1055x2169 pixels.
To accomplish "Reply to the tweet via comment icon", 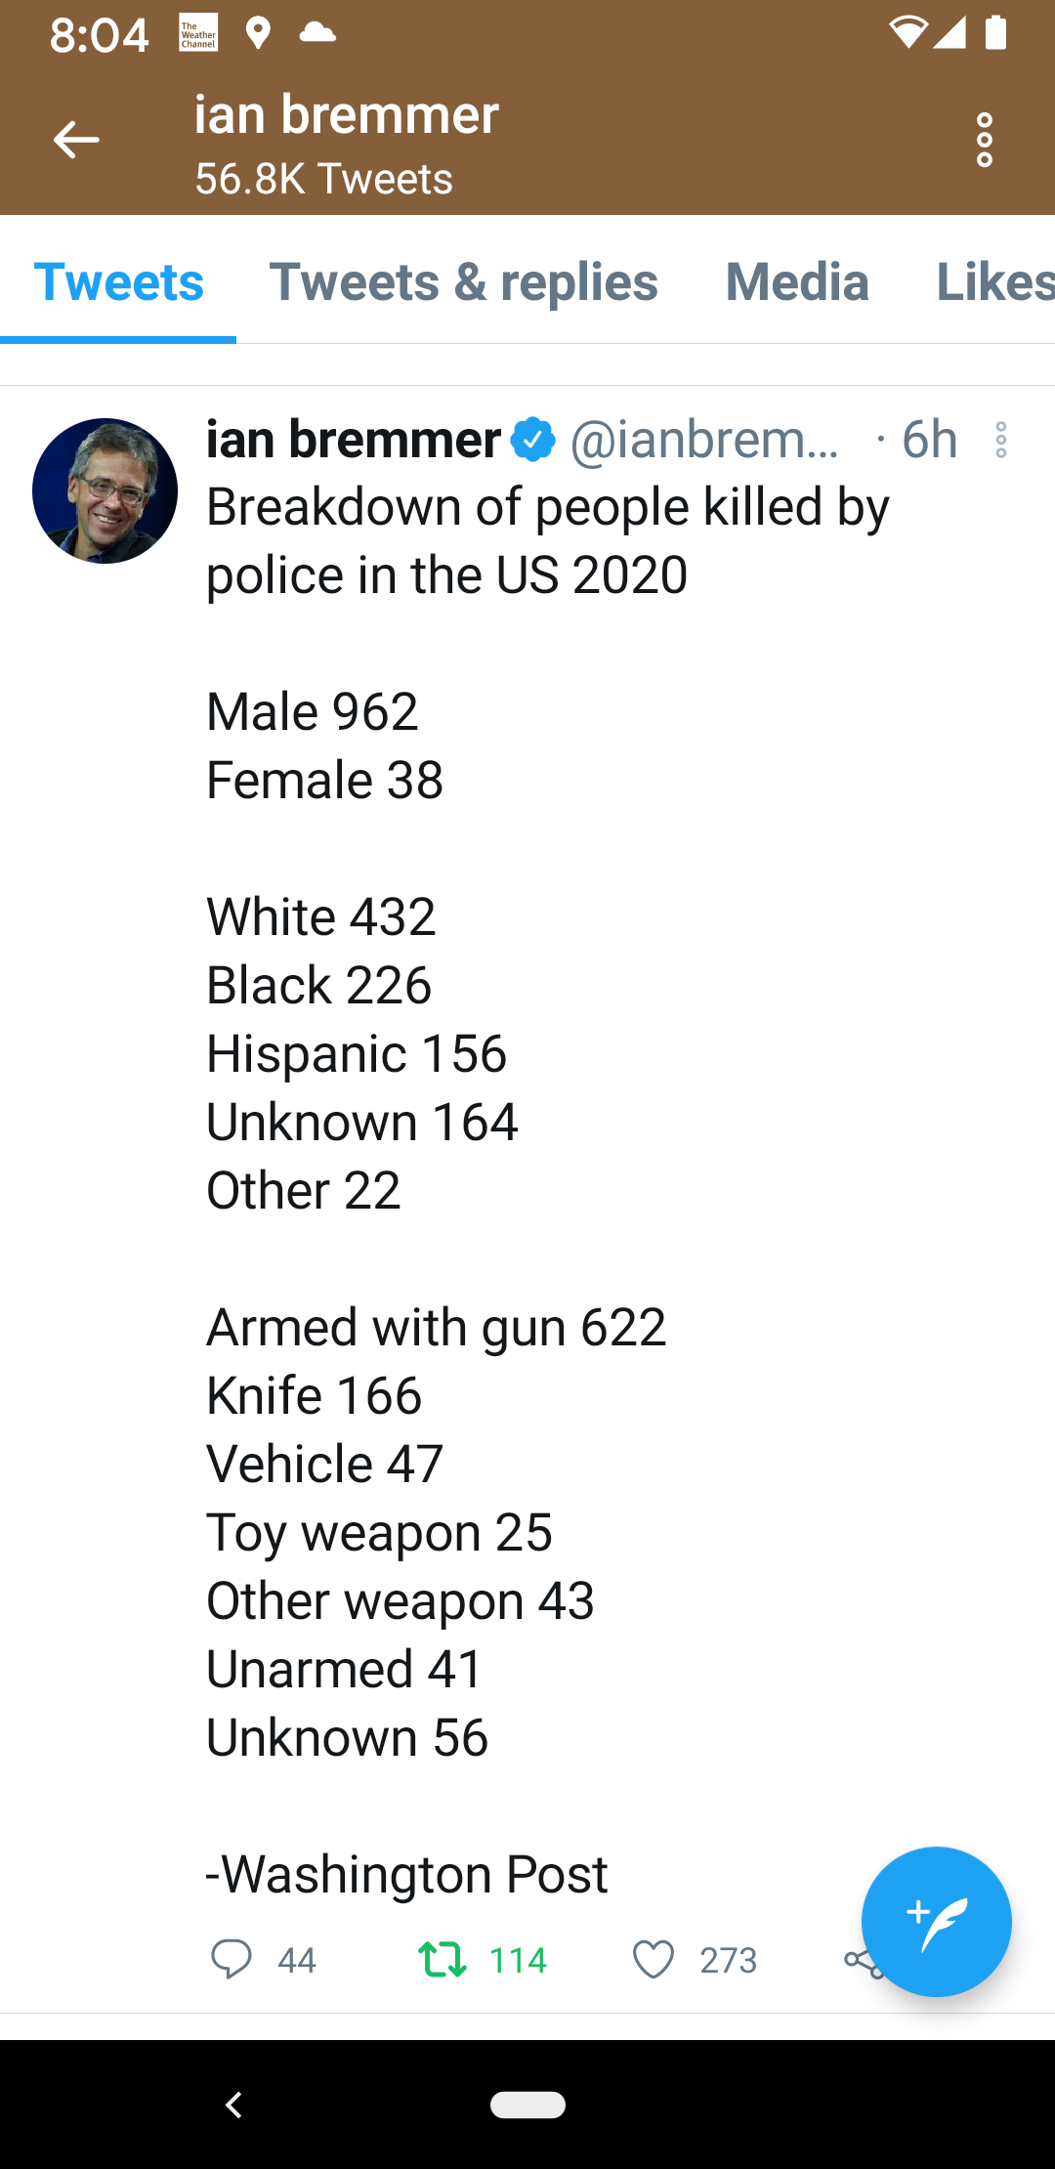I will (232, 1959).
